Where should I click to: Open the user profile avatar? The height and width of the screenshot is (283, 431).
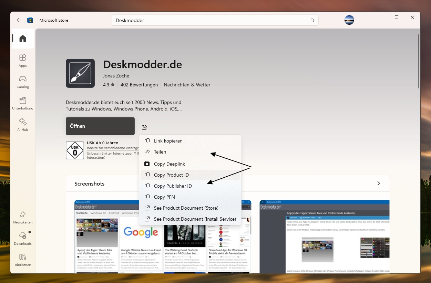click(349, 20)
